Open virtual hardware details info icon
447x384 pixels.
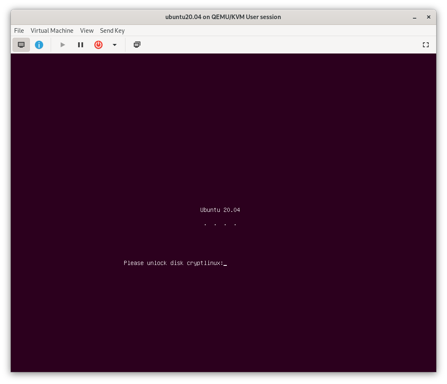point(39,45)
